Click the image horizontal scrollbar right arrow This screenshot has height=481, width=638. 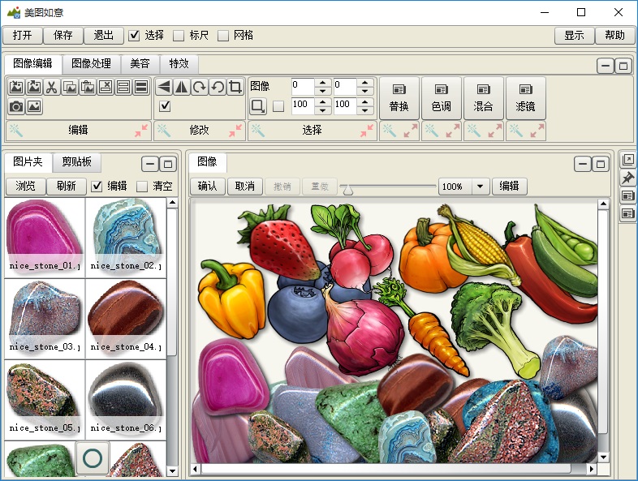[592, 469]
